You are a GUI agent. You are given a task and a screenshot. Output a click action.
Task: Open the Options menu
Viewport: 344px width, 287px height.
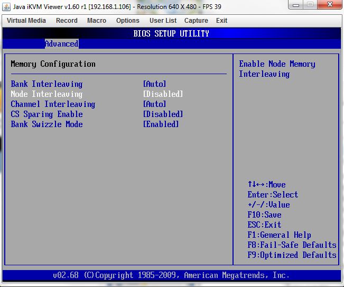point(128,21)
